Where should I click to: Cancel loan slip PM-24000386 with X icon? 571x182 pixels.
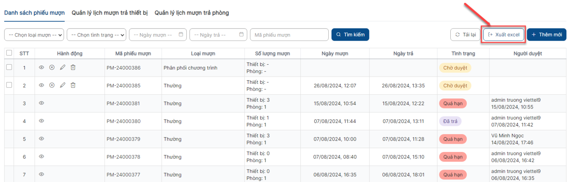click(52, 67)
